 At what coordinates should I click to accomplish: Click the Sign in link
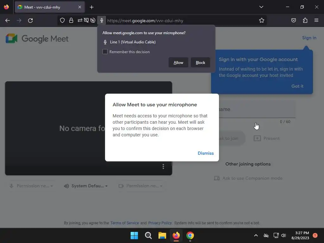[x=309, y=38]
